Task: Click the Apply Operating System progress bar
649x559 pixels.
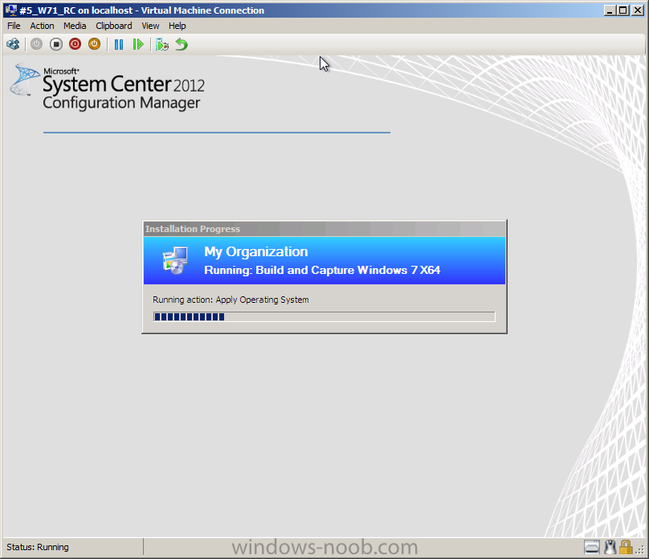Action: click(324, 317)
